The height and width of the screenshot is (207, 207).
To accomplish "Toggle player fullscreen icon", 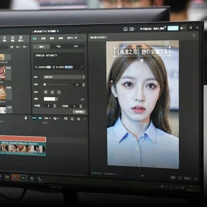I will coord(196,179).
